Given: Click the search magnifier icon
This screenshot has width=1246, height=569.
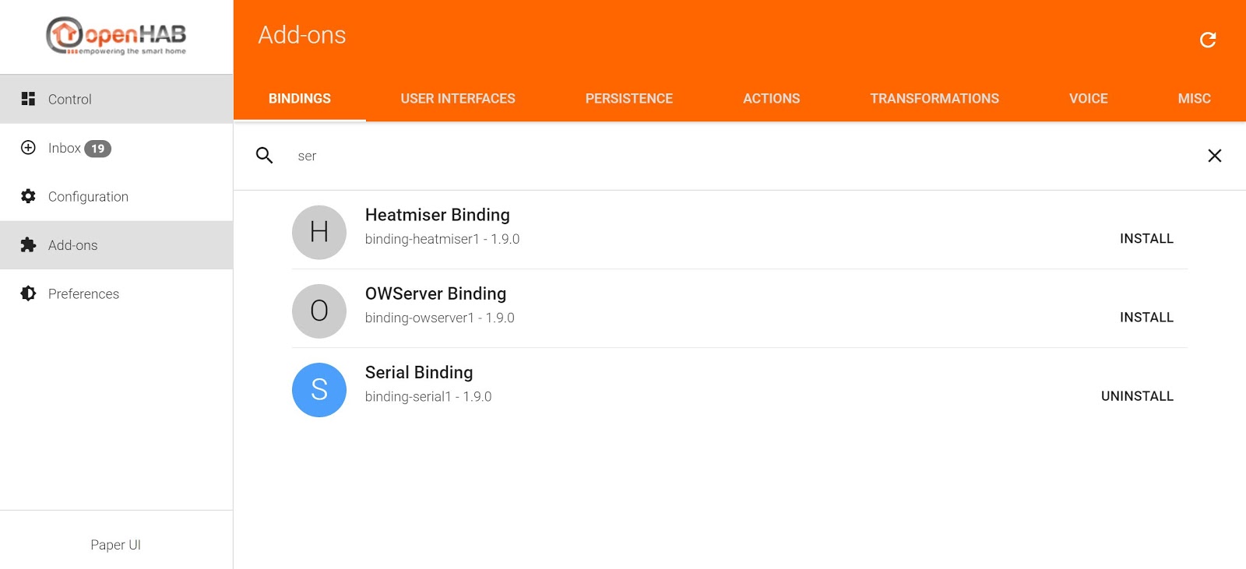Looking at the screenshot, I should pos(265,156).
